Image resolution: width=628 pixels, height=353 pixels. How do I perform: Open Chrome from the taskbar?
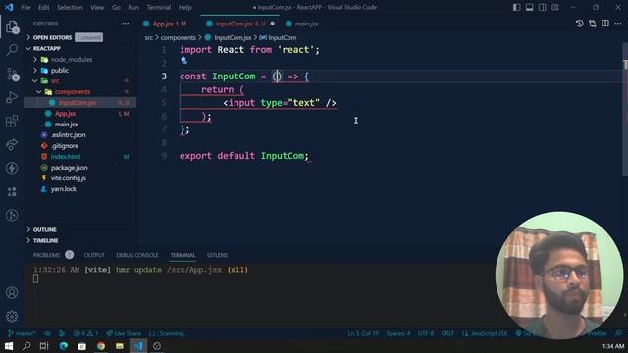(x=101, y=346)
